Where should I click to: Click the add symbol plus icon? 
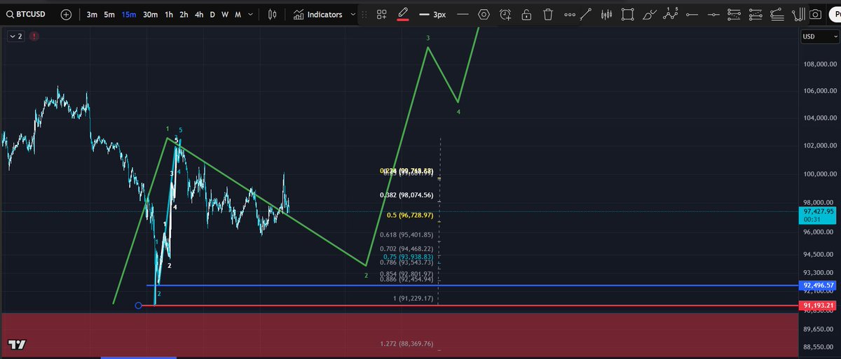click(66, 14)
